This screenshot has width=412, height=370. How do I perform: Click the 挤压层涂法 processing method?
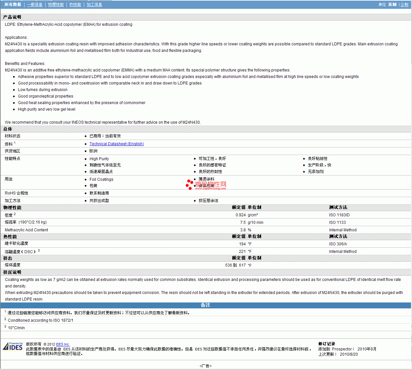[x=209, y=201]
